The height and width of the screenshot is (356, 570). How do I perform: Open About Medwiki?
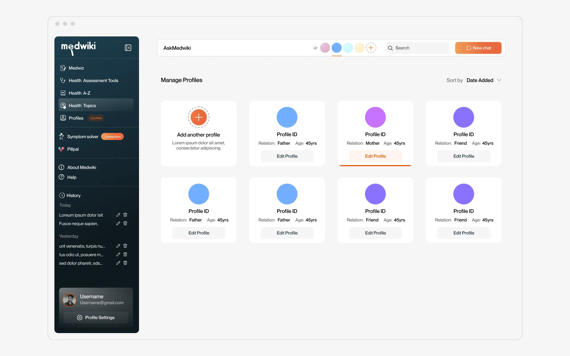tap(82, 167)
